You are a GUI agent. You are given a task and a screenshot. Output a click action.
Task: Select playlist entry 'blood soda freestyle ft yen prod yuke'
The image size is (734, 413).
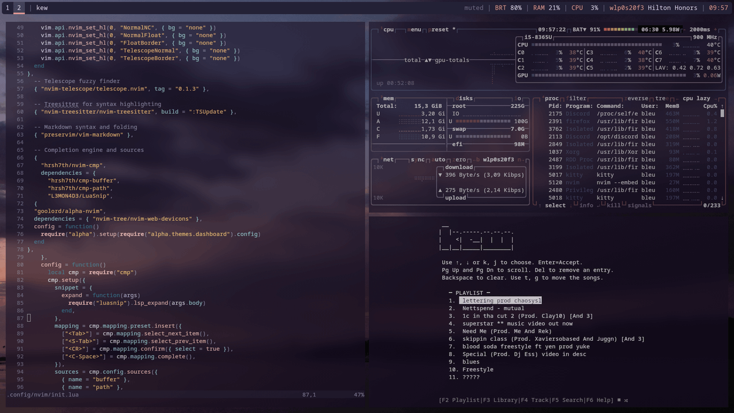(x=525, y=346)
